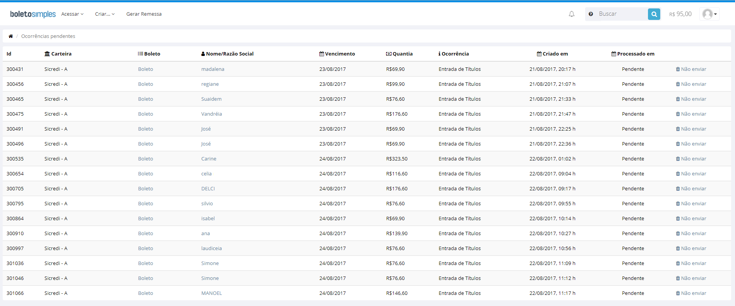Click Não enviar for row 301066
Viewport: 735px width, 306px height.
pyautogui.click(x=691, y=293)
